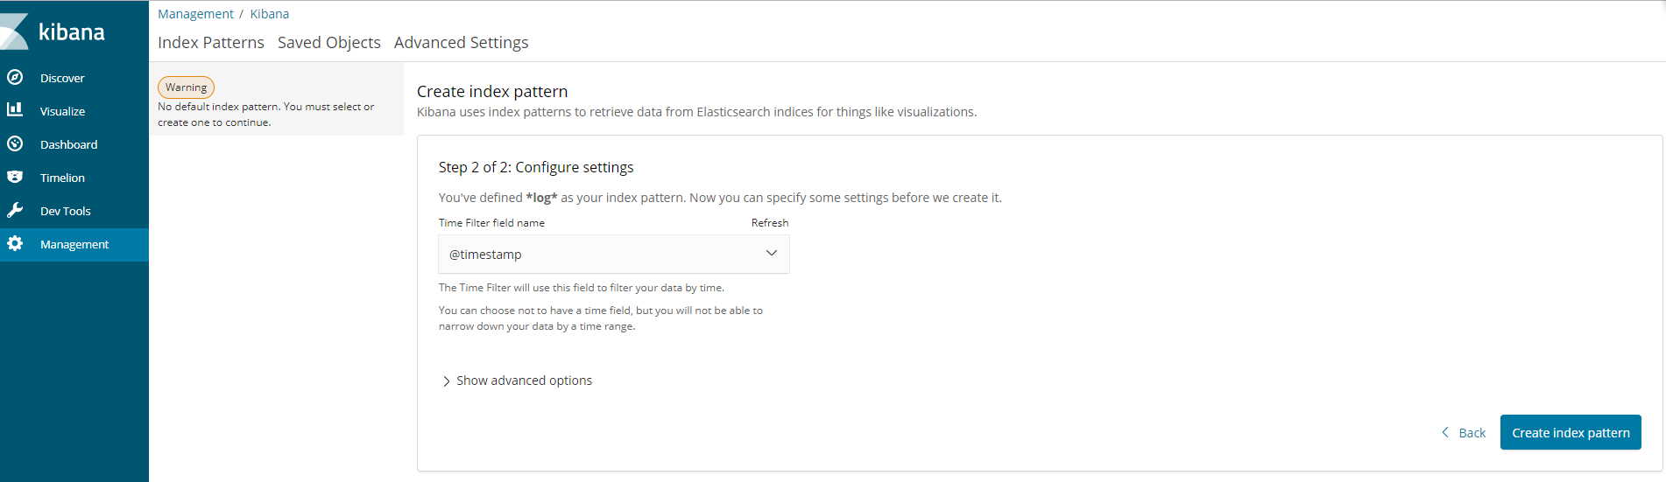Click the Kibana breadcrumb link
1666x482 pixels.
(x=270, y=14)
